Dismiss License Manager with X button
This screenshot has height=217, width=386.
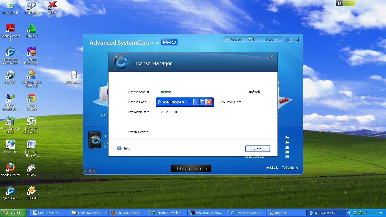click(272, 57)
